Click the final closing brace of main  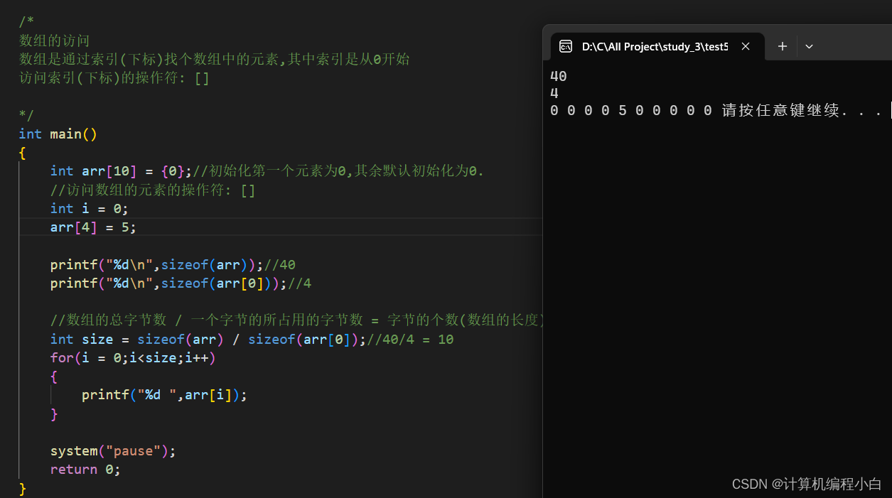point(22,488)
